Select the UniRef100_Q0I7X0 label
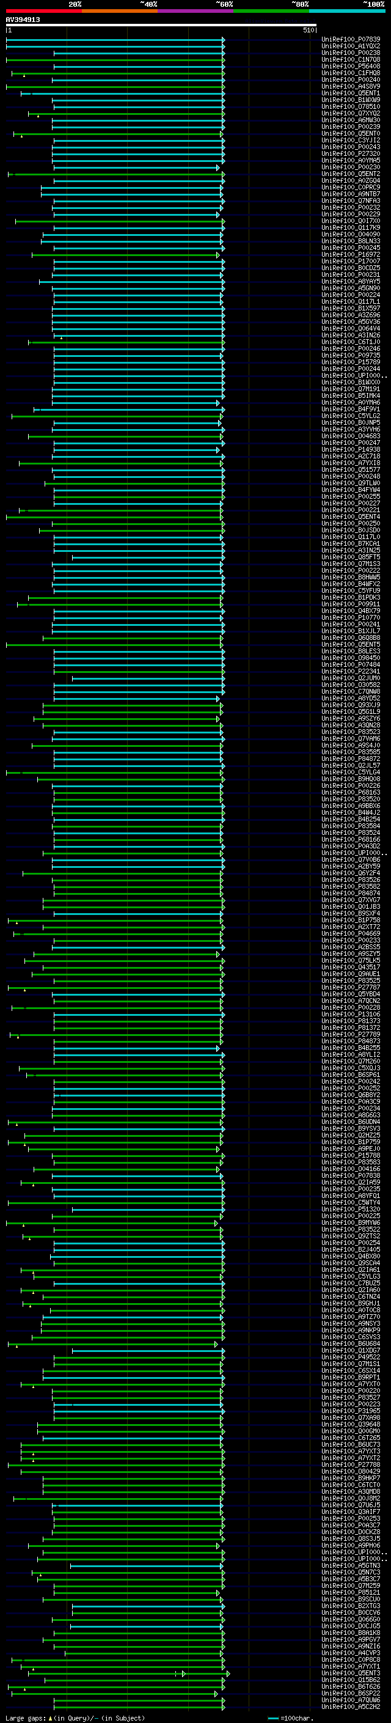This screenshot has width=391, height=1723. click(351, 221)
